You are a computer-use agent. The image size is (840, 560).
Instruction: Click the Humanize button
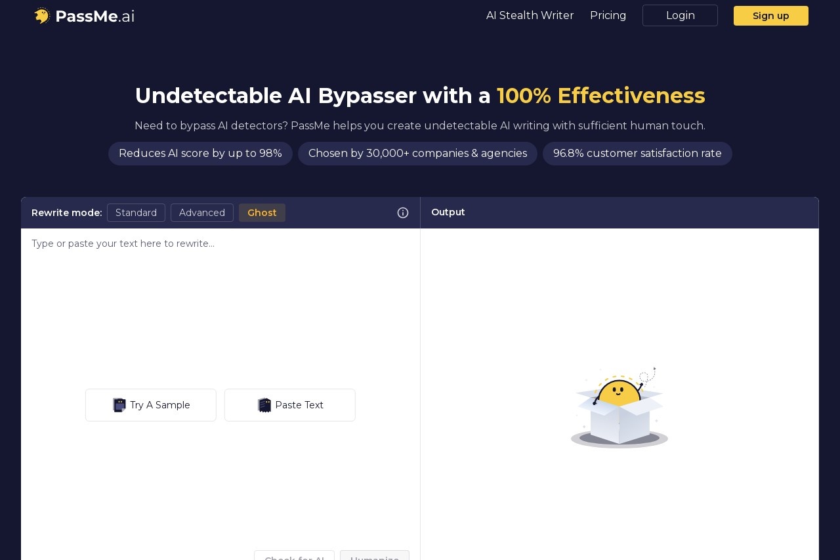375,555
